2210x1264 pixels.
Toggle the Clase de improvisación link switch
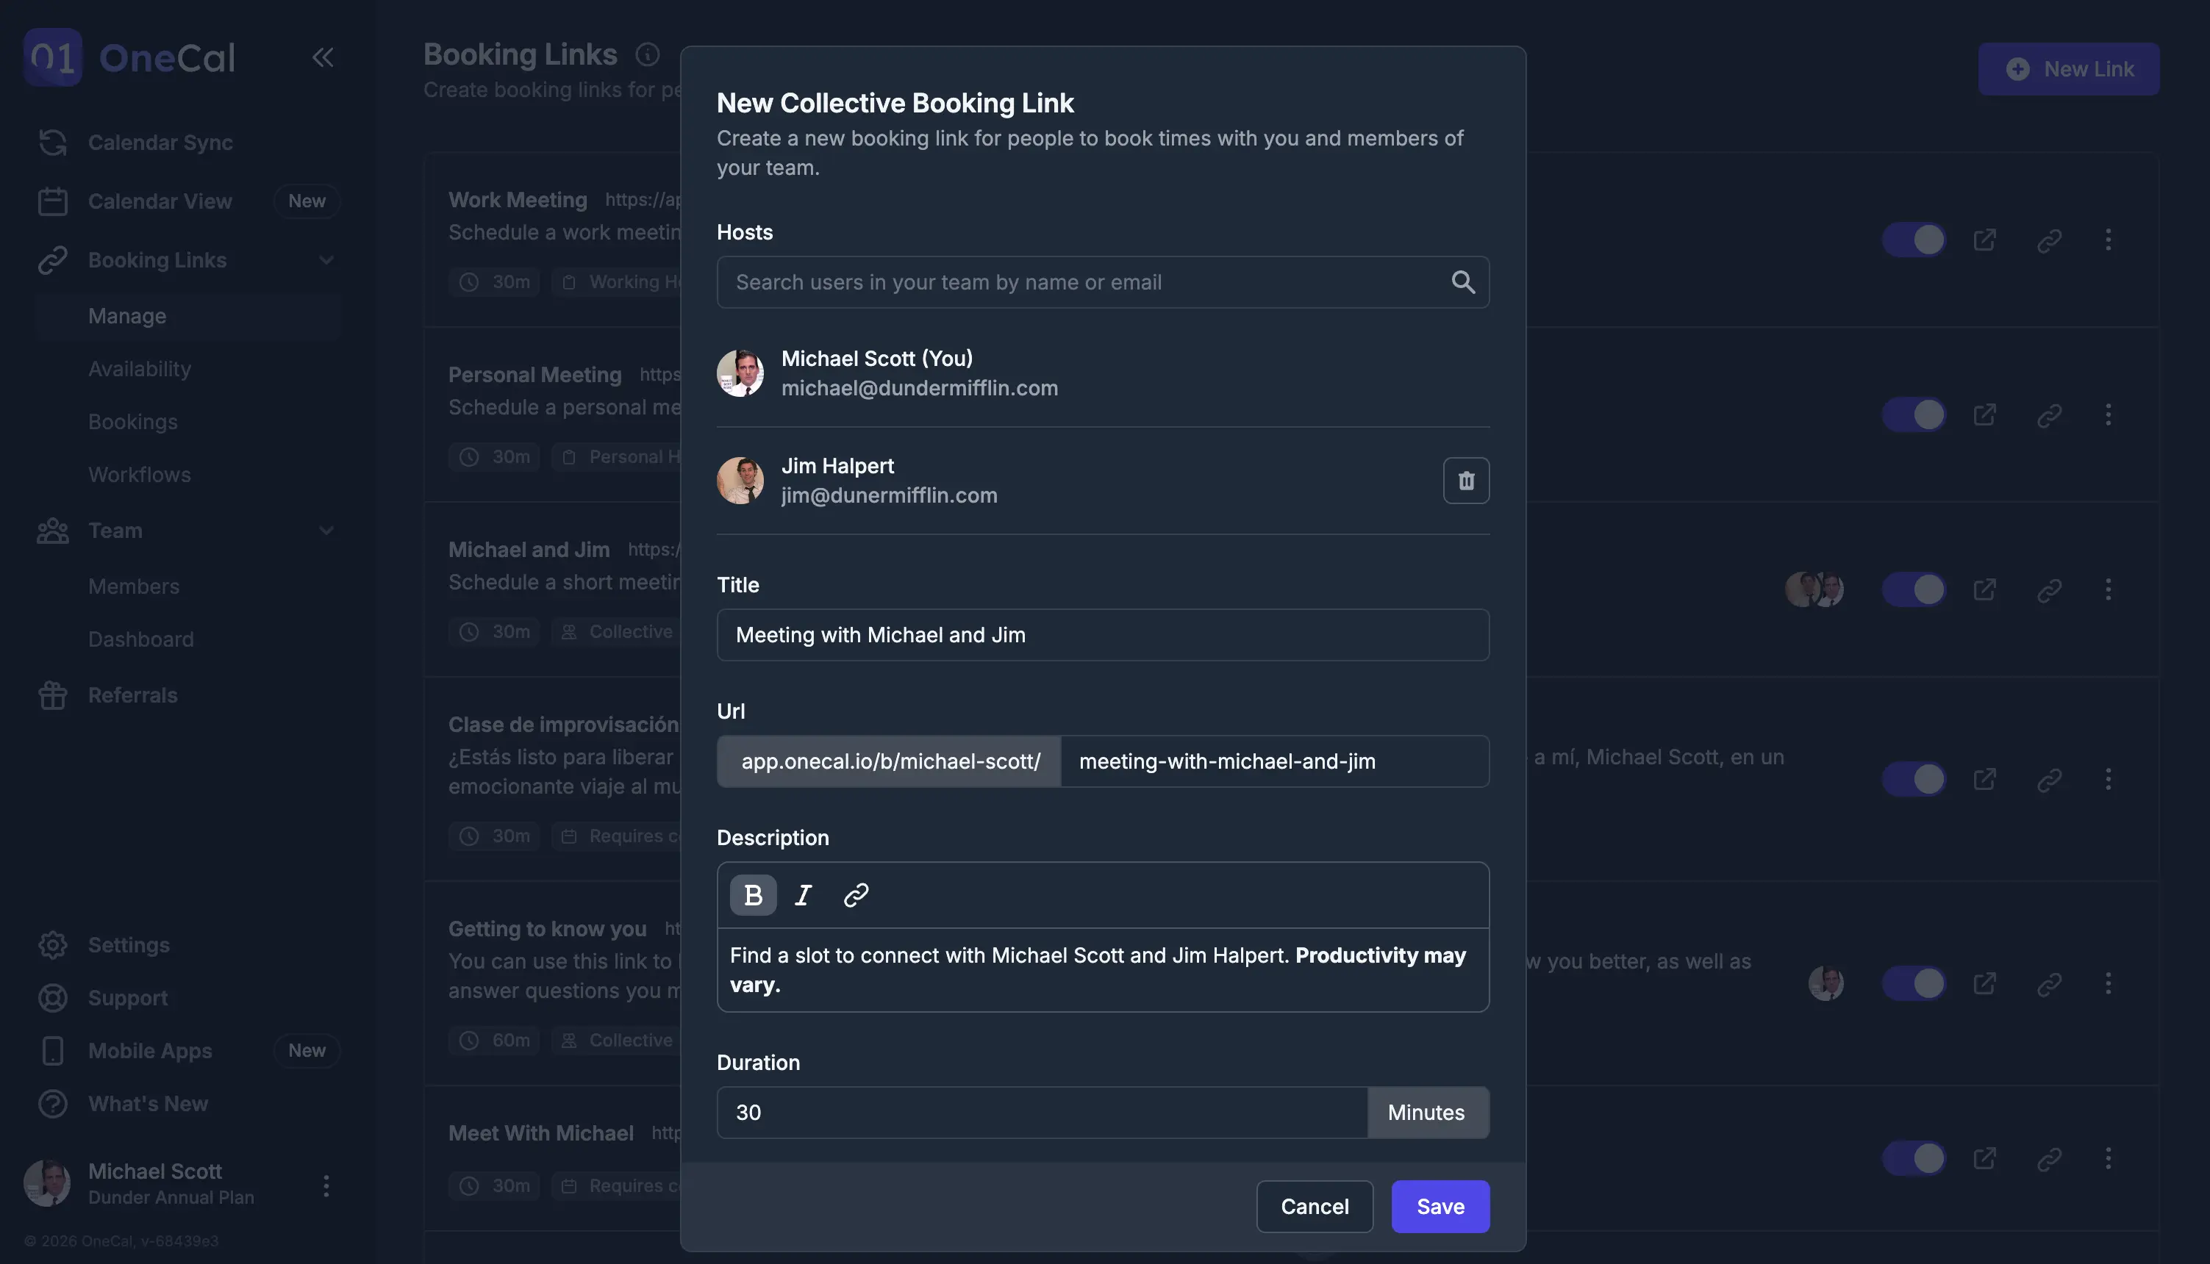[x=1914, y=780]
